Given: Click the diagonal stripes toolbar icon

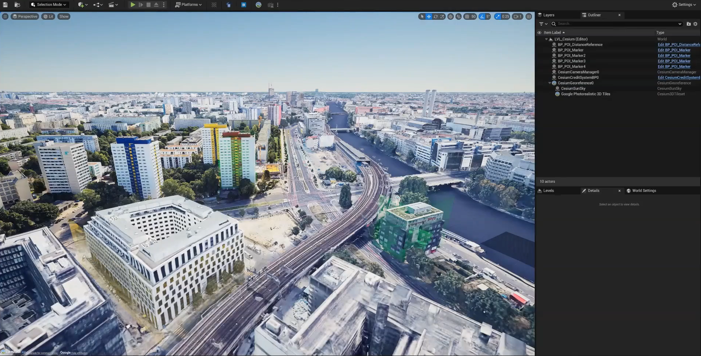Looking at the screenshot, I should click(214, 5).
